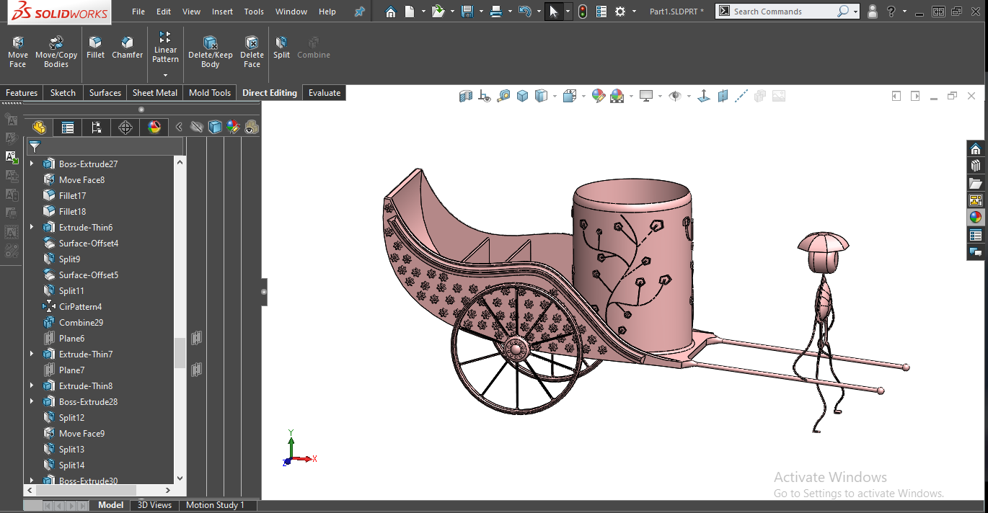Expand the Extrude-Thin7 tree item
This screenshot has height=513, width=988.
click(x=31, y=354)
